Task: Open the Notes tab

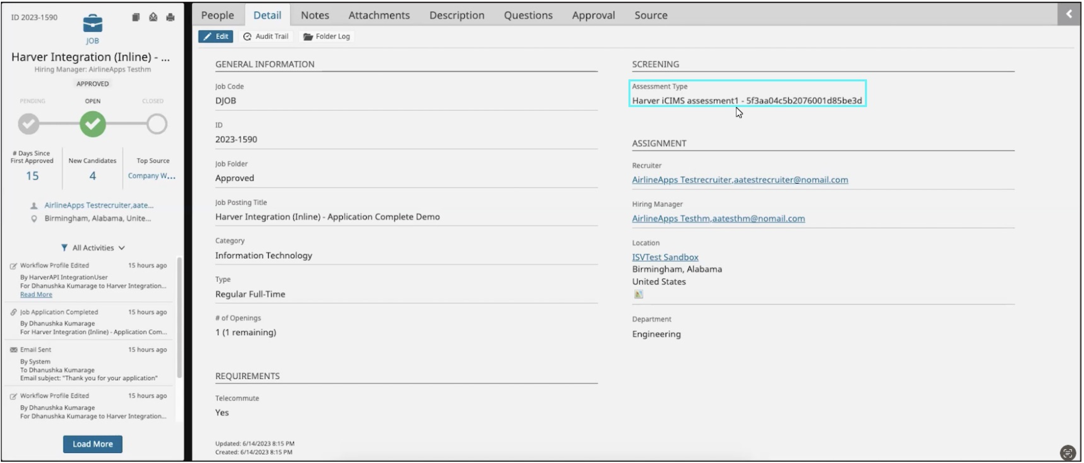Action: [315, 15]
